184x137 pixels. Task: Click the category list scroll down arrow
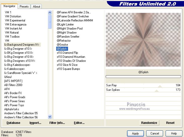point(50,117)
